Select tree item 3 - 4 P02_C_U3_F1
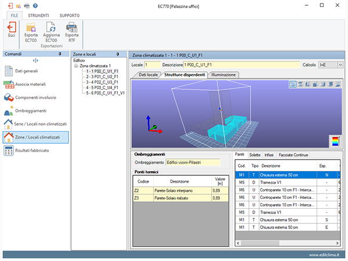The width and height of the screenshot is (348, 261). coord(102,82)
